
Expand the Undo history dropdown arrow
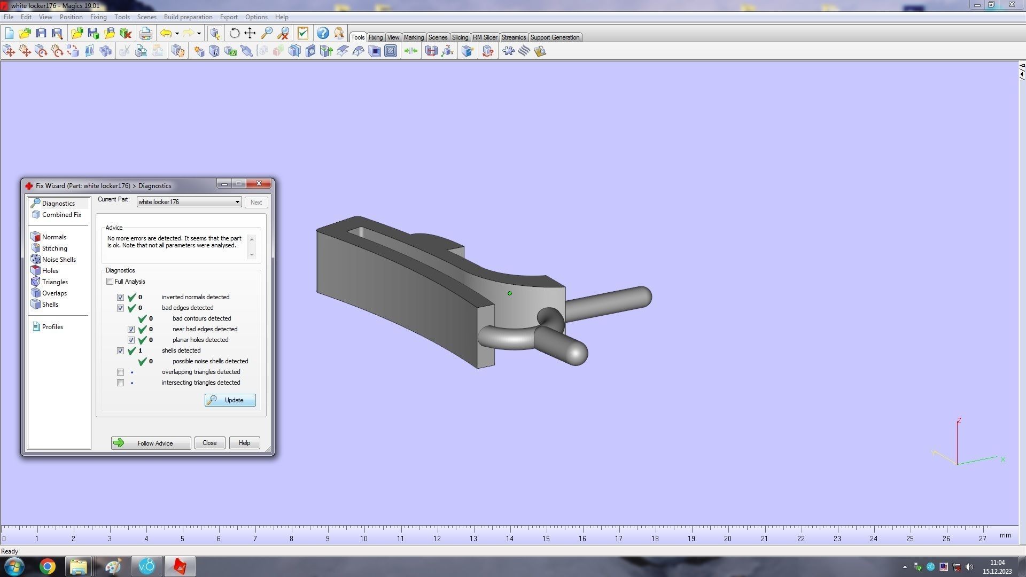pyautogui.click(x=177, y=34)
